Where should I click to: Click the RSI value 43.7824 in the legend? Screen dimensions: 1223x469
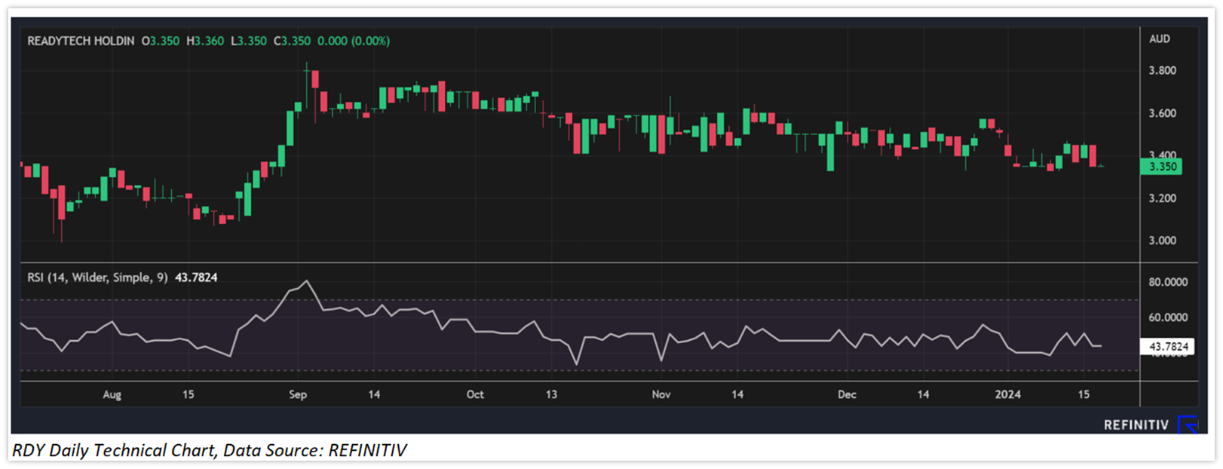[x=196, y=277]
